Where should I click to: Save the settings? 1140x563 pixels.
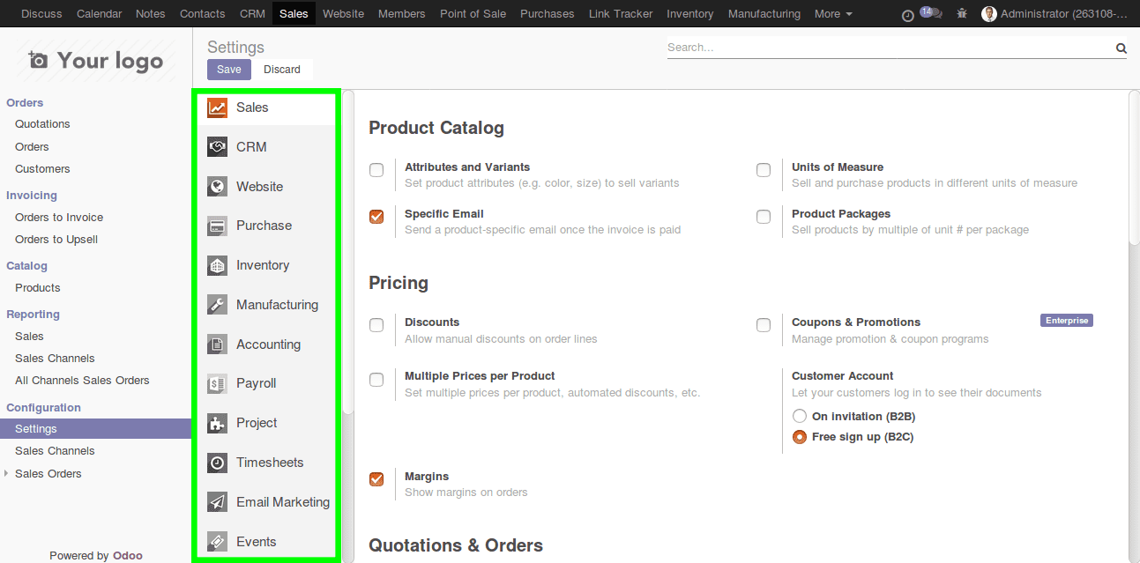click(229, 70)
